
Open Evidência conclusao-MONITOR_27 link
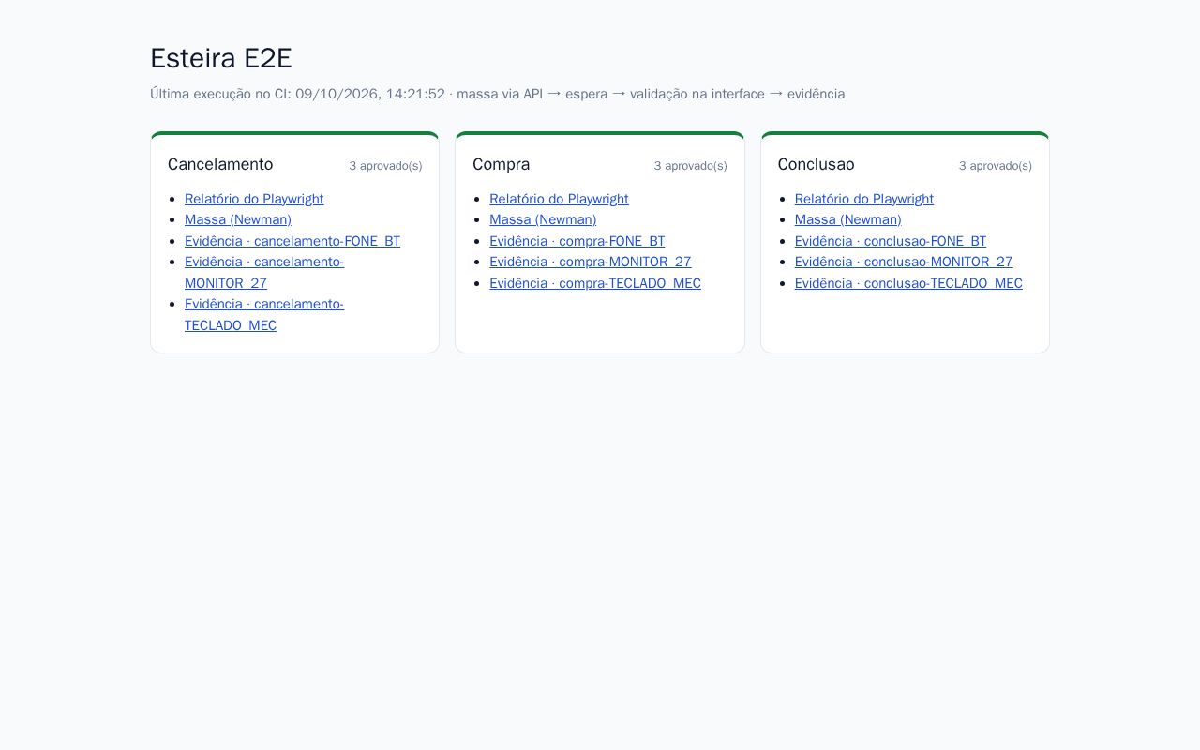(904, 262)
